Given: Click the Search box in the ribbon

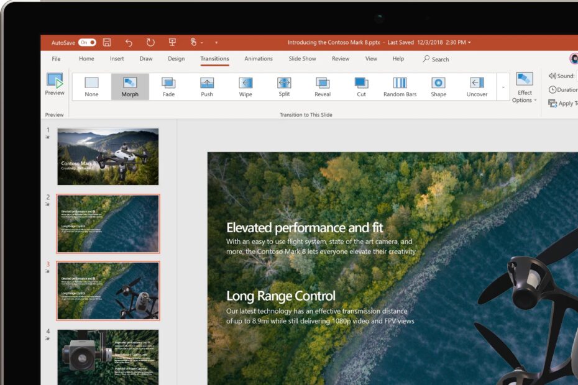Looking at the screenshot, I should 436,59.
